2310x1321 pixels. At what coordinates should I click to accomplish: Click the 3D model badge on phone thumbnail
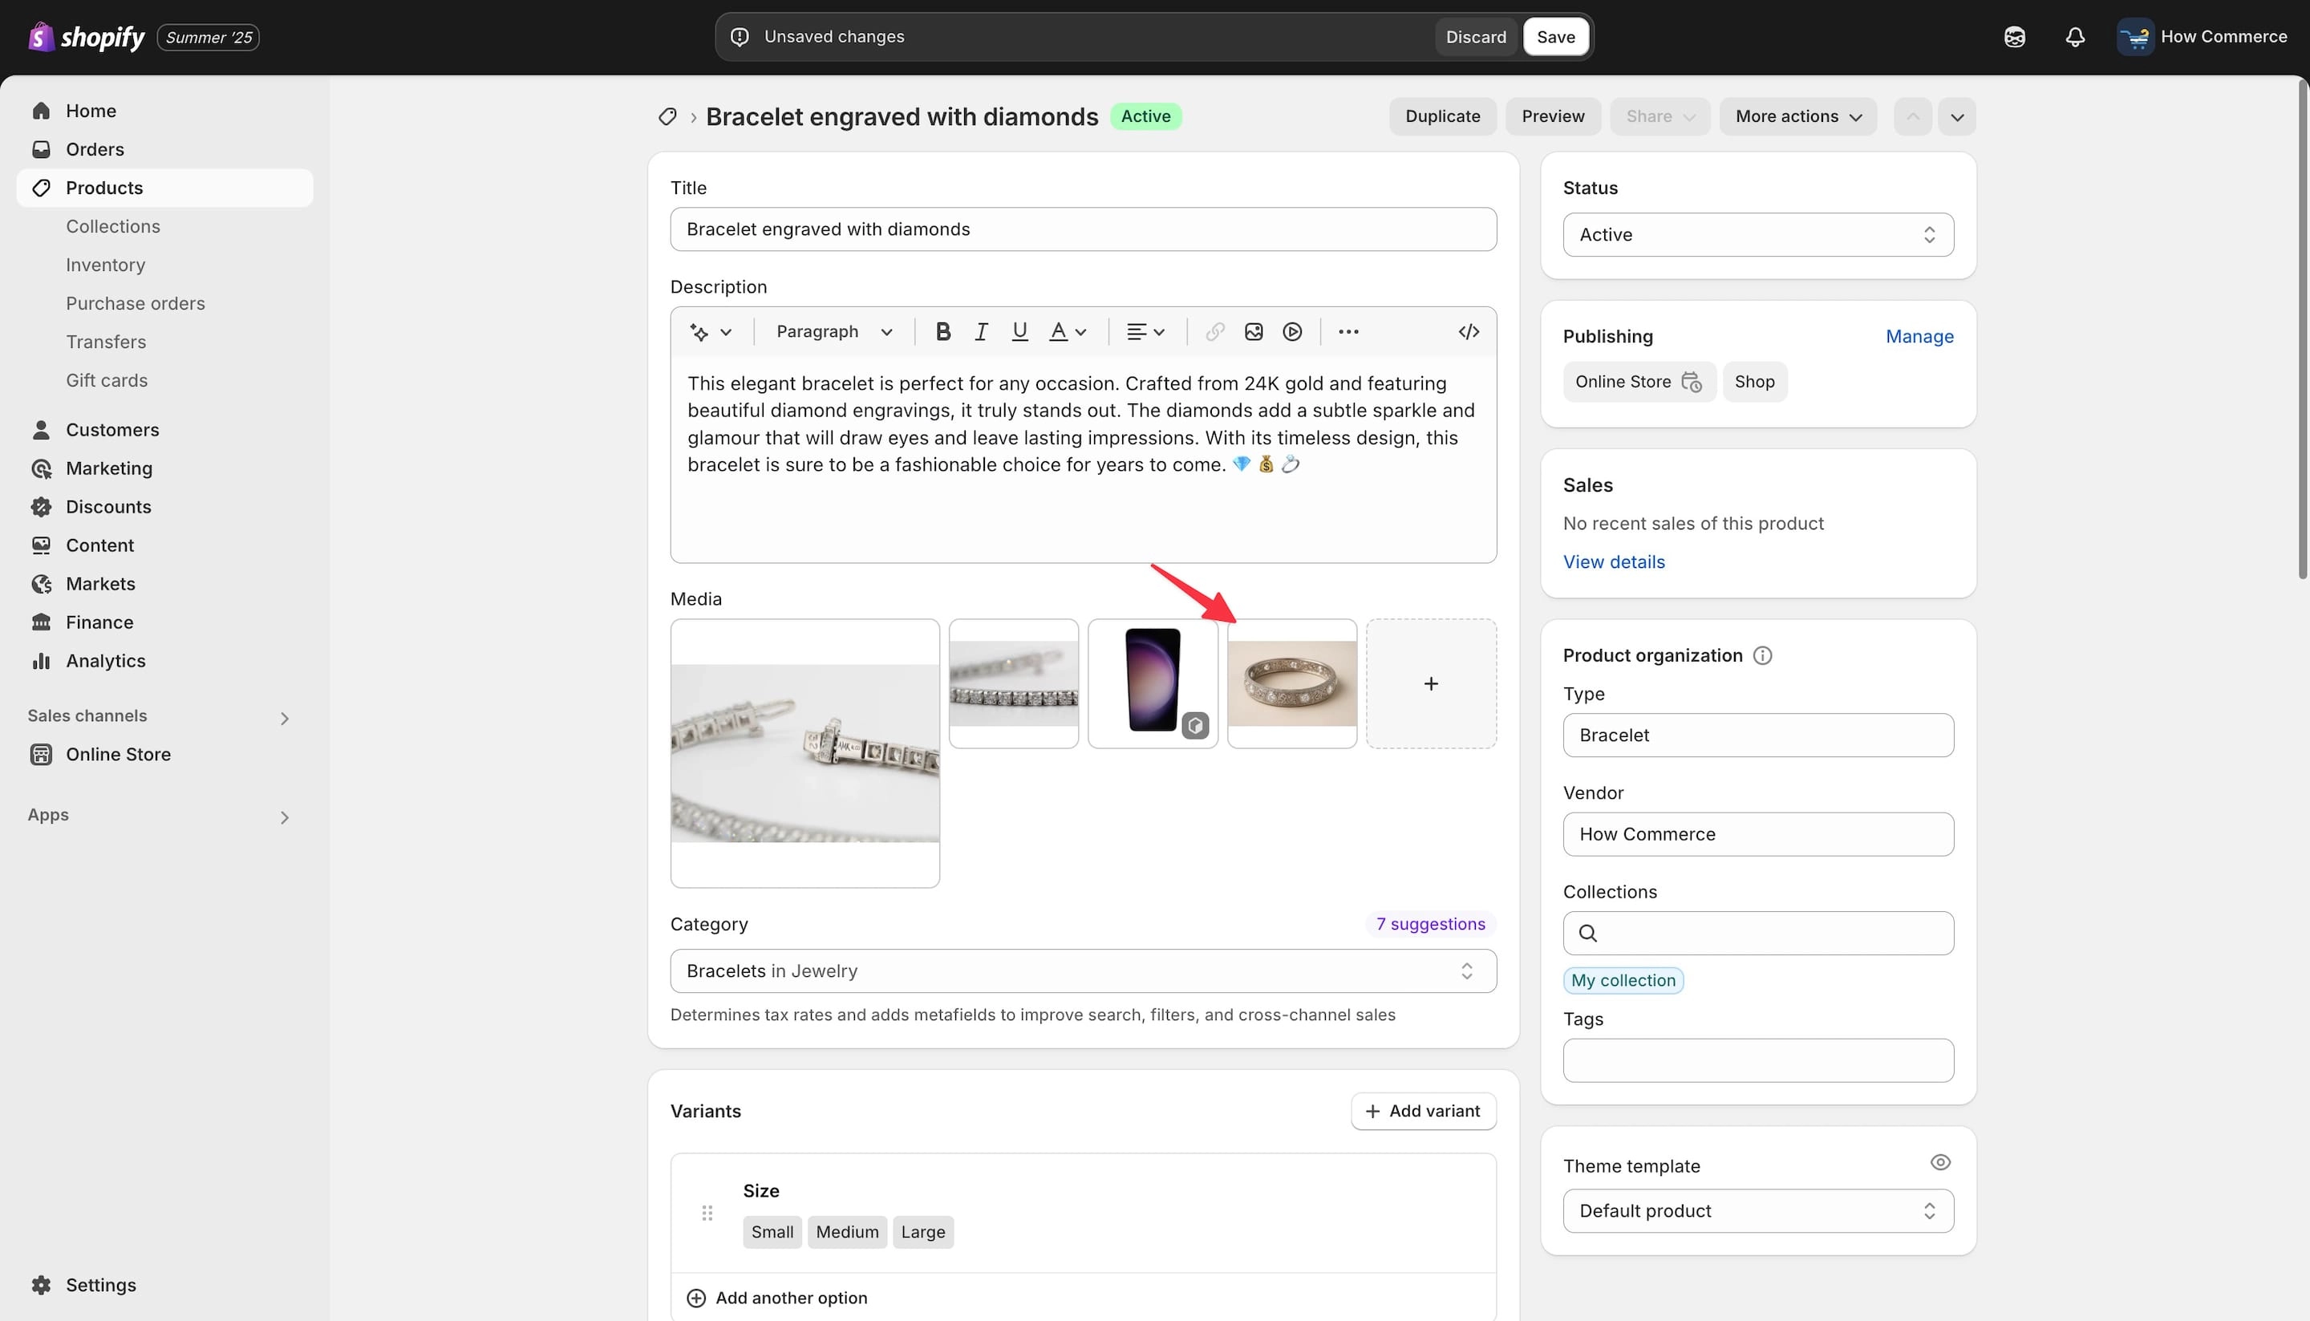1195,725
